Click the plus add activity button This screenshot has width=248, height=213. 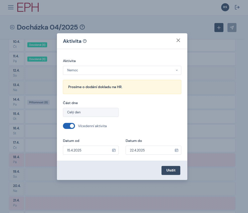[x=219, y=28]
